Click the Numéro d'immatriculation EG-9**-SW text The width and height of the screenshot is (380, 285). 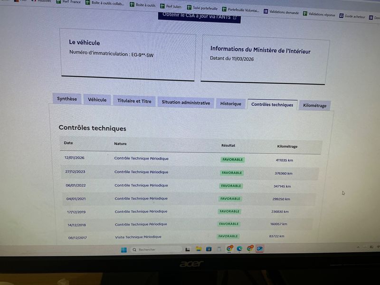tap(112, 54)
